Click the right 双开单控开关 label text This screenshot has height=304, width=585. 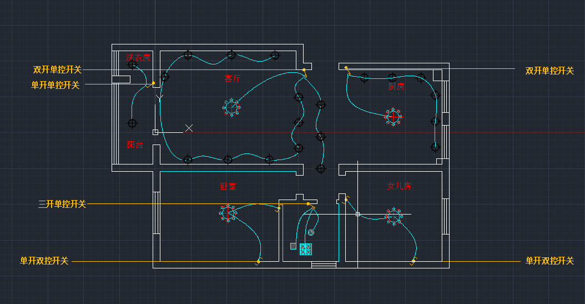(549, 71)
